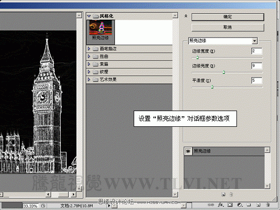
Task: Collapse the 风格化 category triangle
Action: click(x=89, y=16)
